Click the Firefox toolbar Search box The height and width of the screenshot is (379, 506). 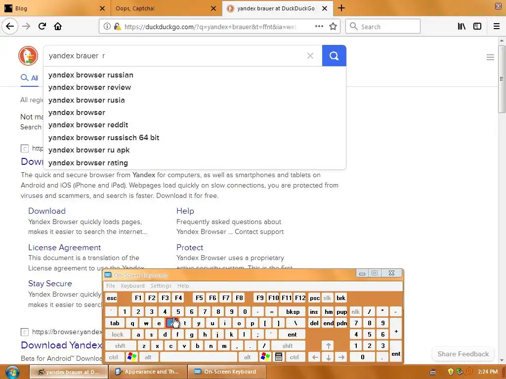(x=383, y=27)
